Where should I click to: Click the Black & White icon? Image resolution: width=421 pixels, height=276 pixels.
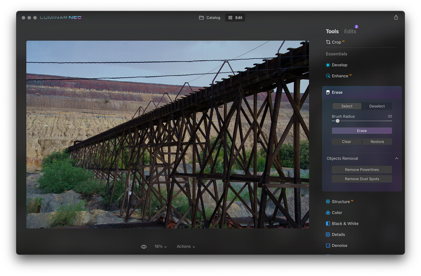(x=328, y=224)
